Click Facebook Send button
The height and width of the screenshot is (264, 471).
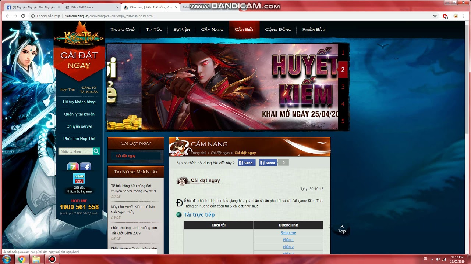click(x=247, y=163)
